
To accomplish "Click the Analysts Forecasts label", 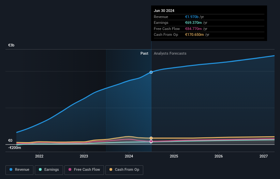I will click(x=170, y=53).
